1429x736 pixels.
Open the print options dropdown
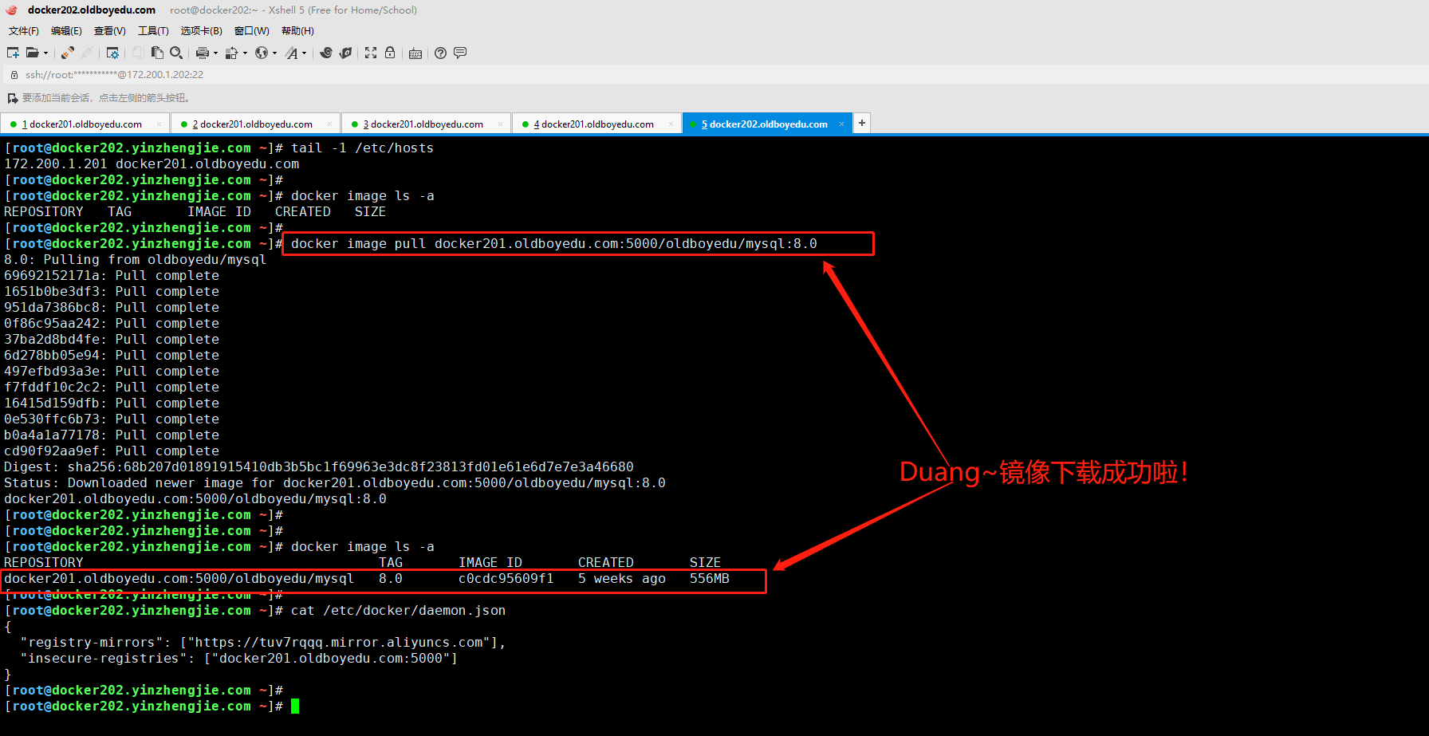coord(215,53)
